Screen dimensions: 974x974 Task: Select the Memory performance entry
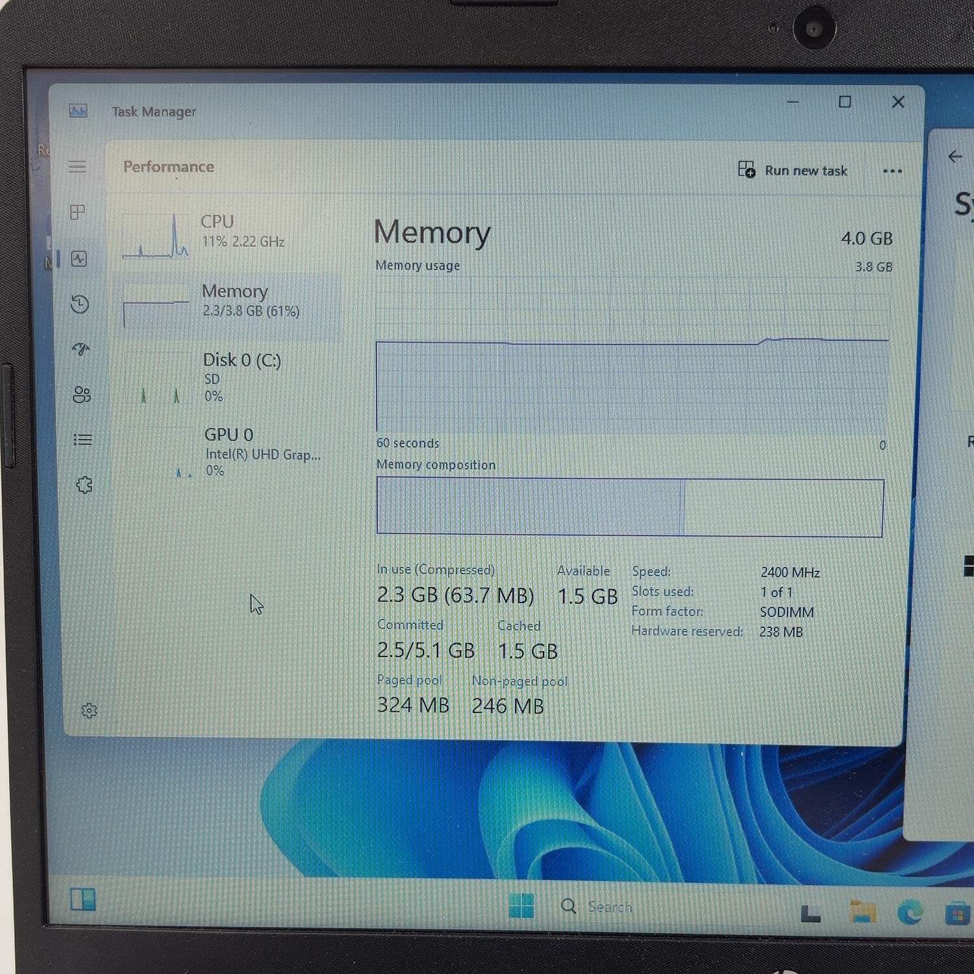coord(229,306)
